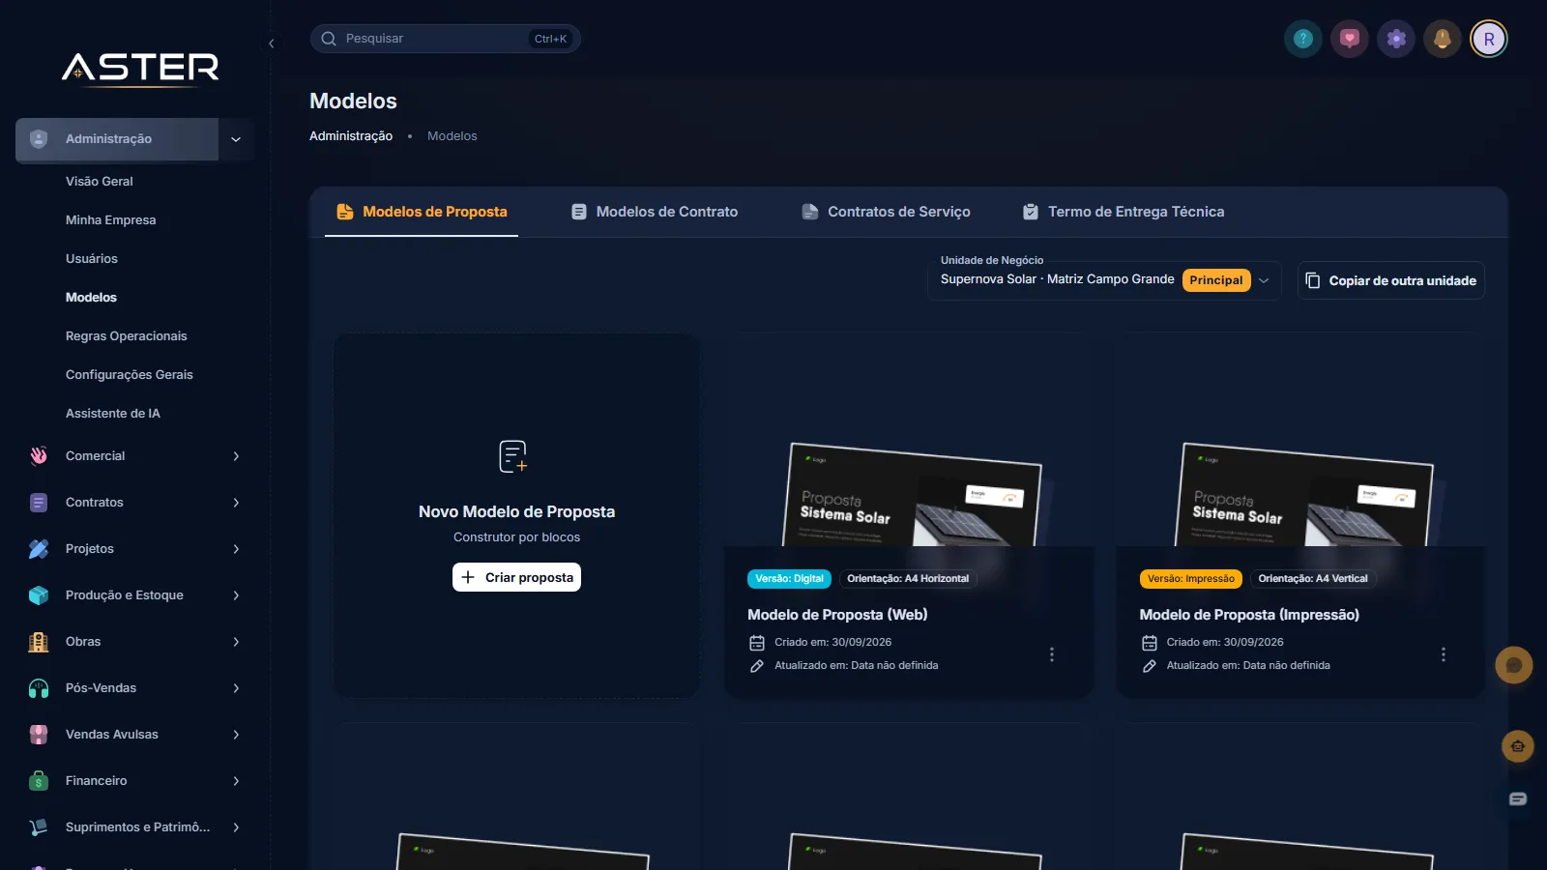Click the Obras building icon
The width and height of the screenshot is (1547, 870).
pos(39,642)
